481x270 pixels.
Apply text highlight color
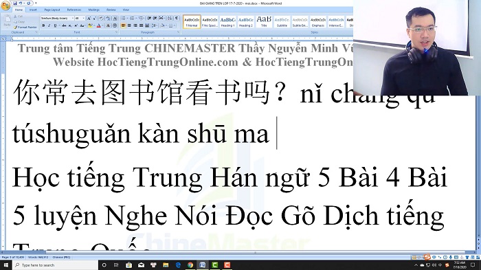click(x=90, y=25)
